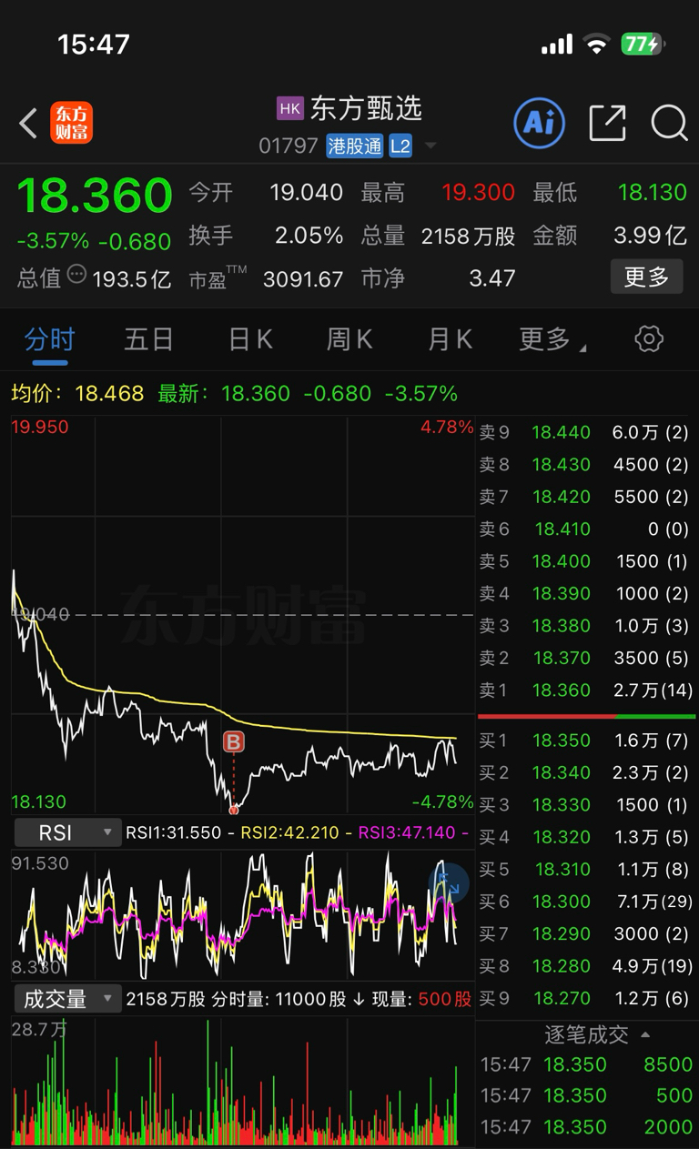Select 卖1 price 18.360

point(561,690)
